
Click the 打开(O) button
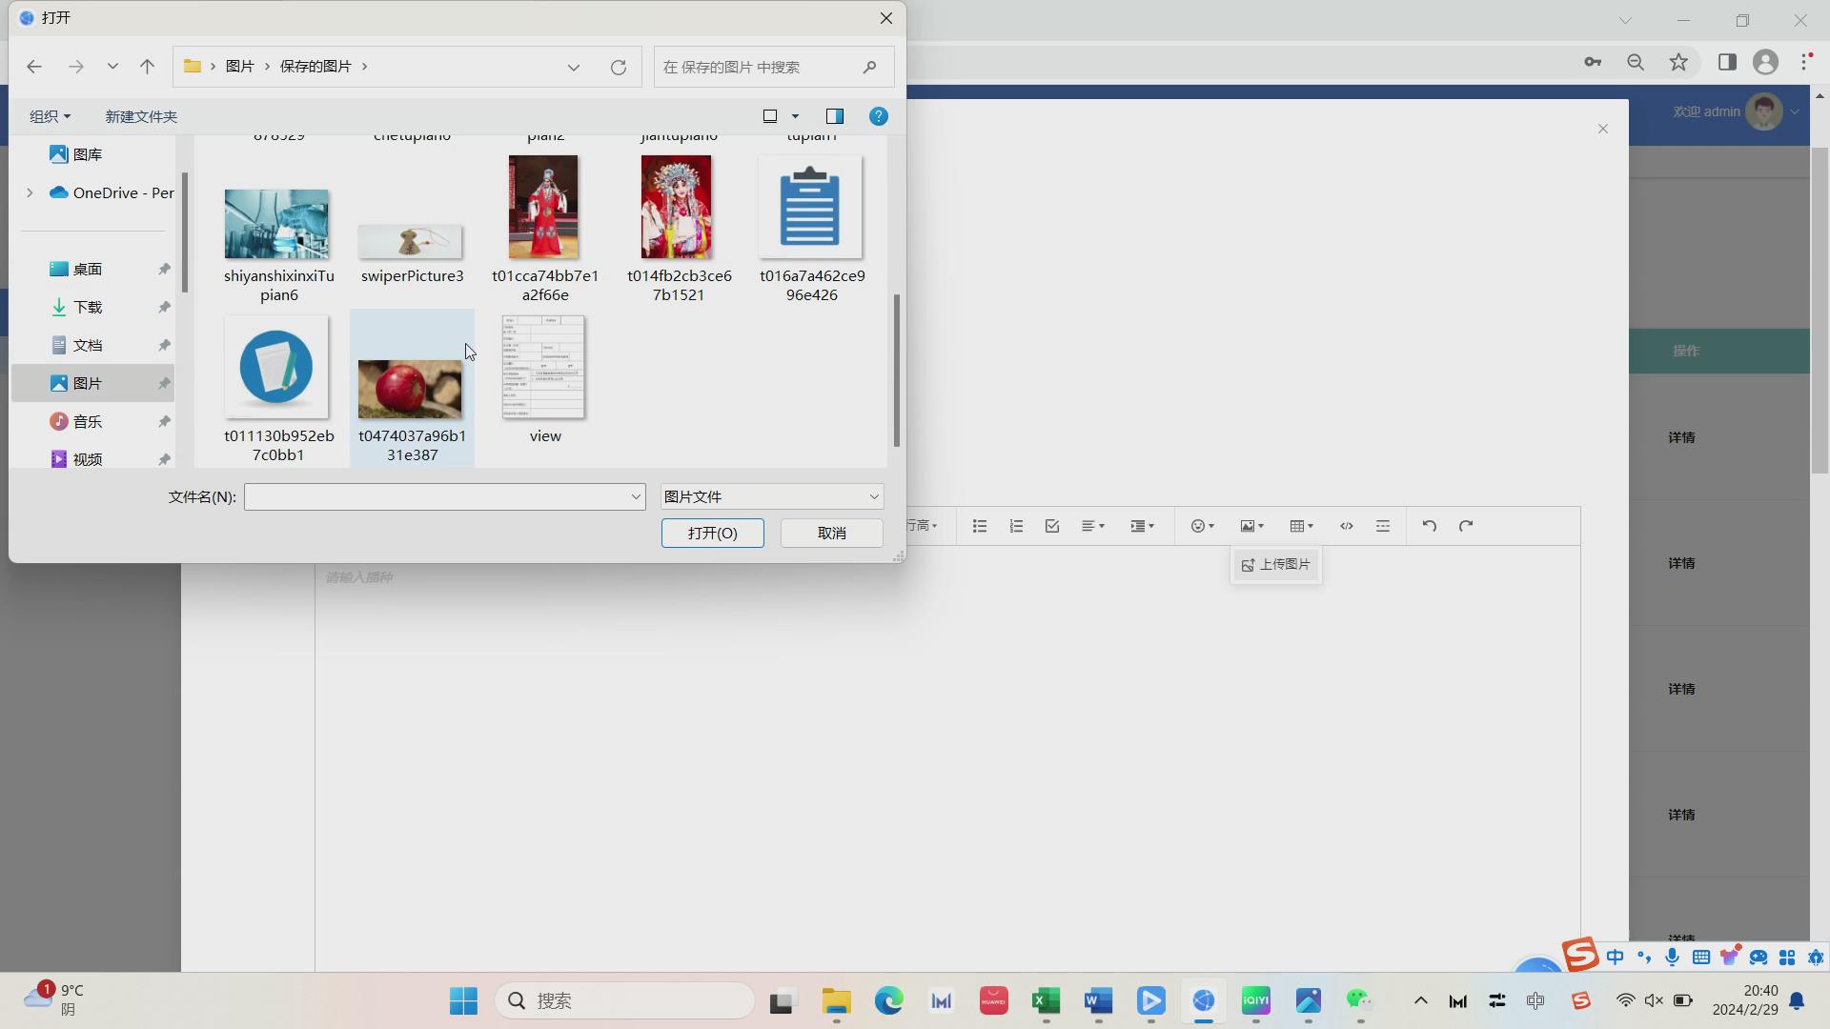[713, 533]
